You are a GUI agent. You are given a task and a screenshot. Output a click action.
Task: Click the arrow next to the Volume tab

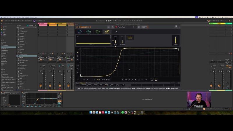tap(117, 32)
